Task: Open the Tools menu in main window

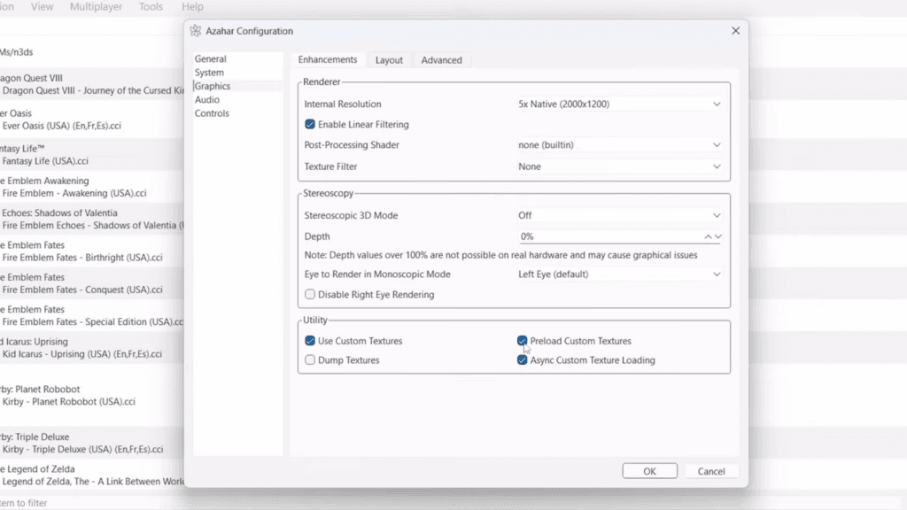Action: tap(151, 7)
